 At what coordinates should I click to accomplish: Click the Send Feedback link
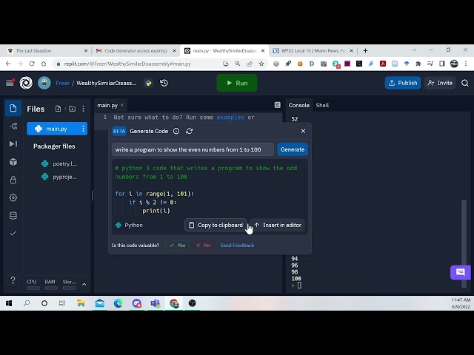pos(237,245)
